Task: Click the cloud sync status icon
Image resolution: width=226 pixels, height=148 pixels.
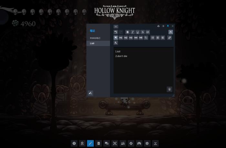Action: coord(159,26)
